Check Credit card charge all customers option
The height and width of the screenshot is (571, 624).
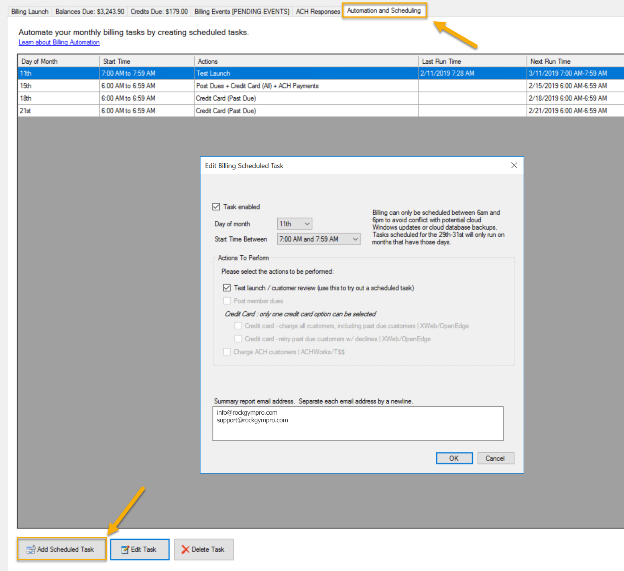(x=238, y=326)
